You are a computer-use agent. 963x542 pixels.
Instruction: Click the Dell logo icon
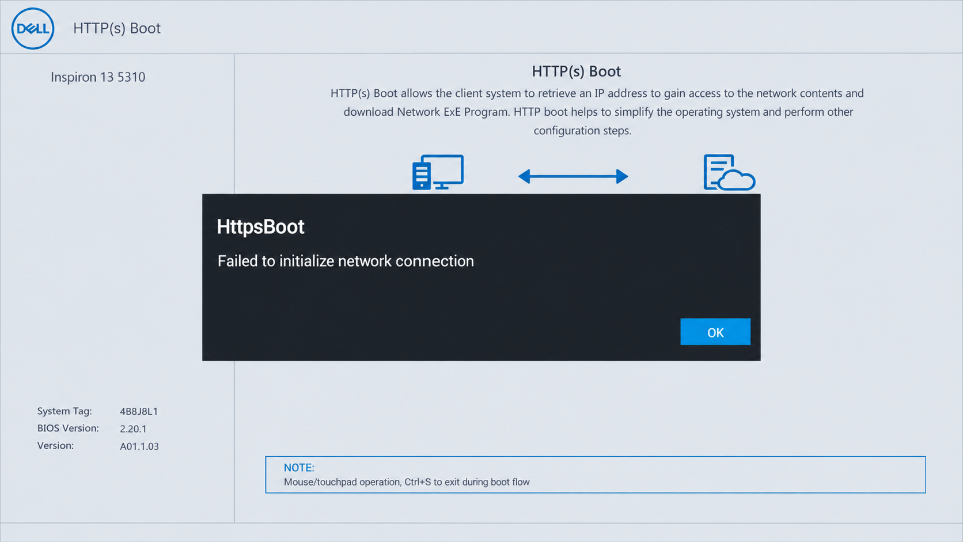pos(33,28)
